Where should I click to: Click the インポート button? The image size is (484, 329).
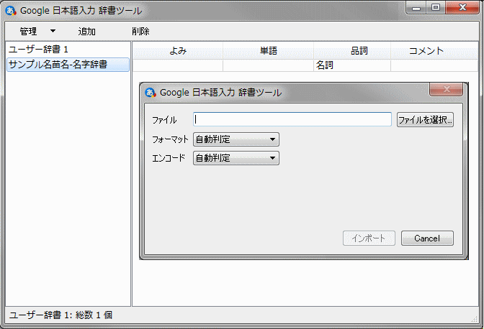[369, 238]
